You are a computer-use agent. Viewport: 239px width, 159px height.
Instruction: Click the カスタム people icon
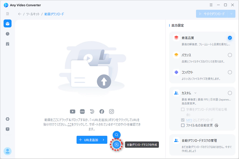176,93
